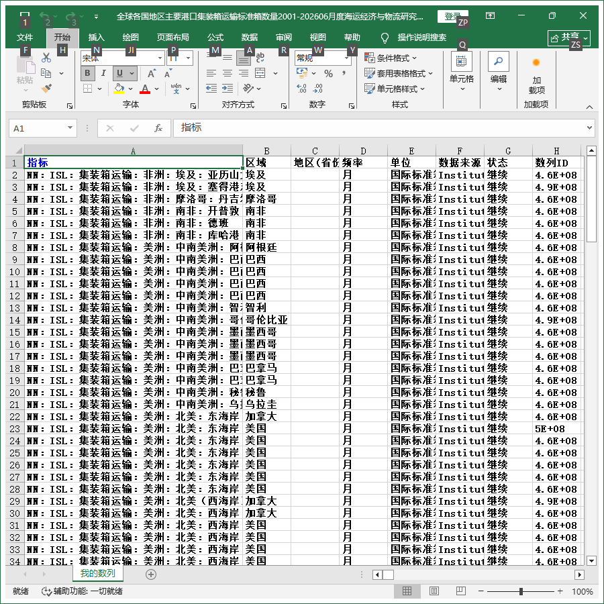
Task: Click the Increase Decimal icon
Action: 301,89
